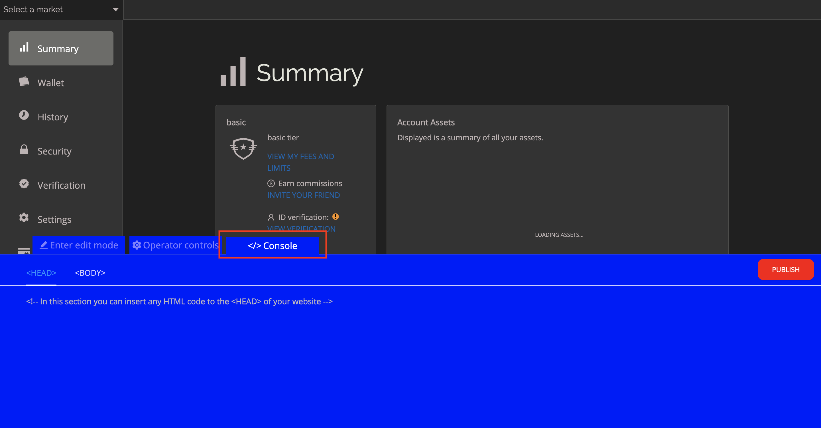Toggle the Console panel button
The width and height of the screenshot is (821, 428).
(272, 245)
